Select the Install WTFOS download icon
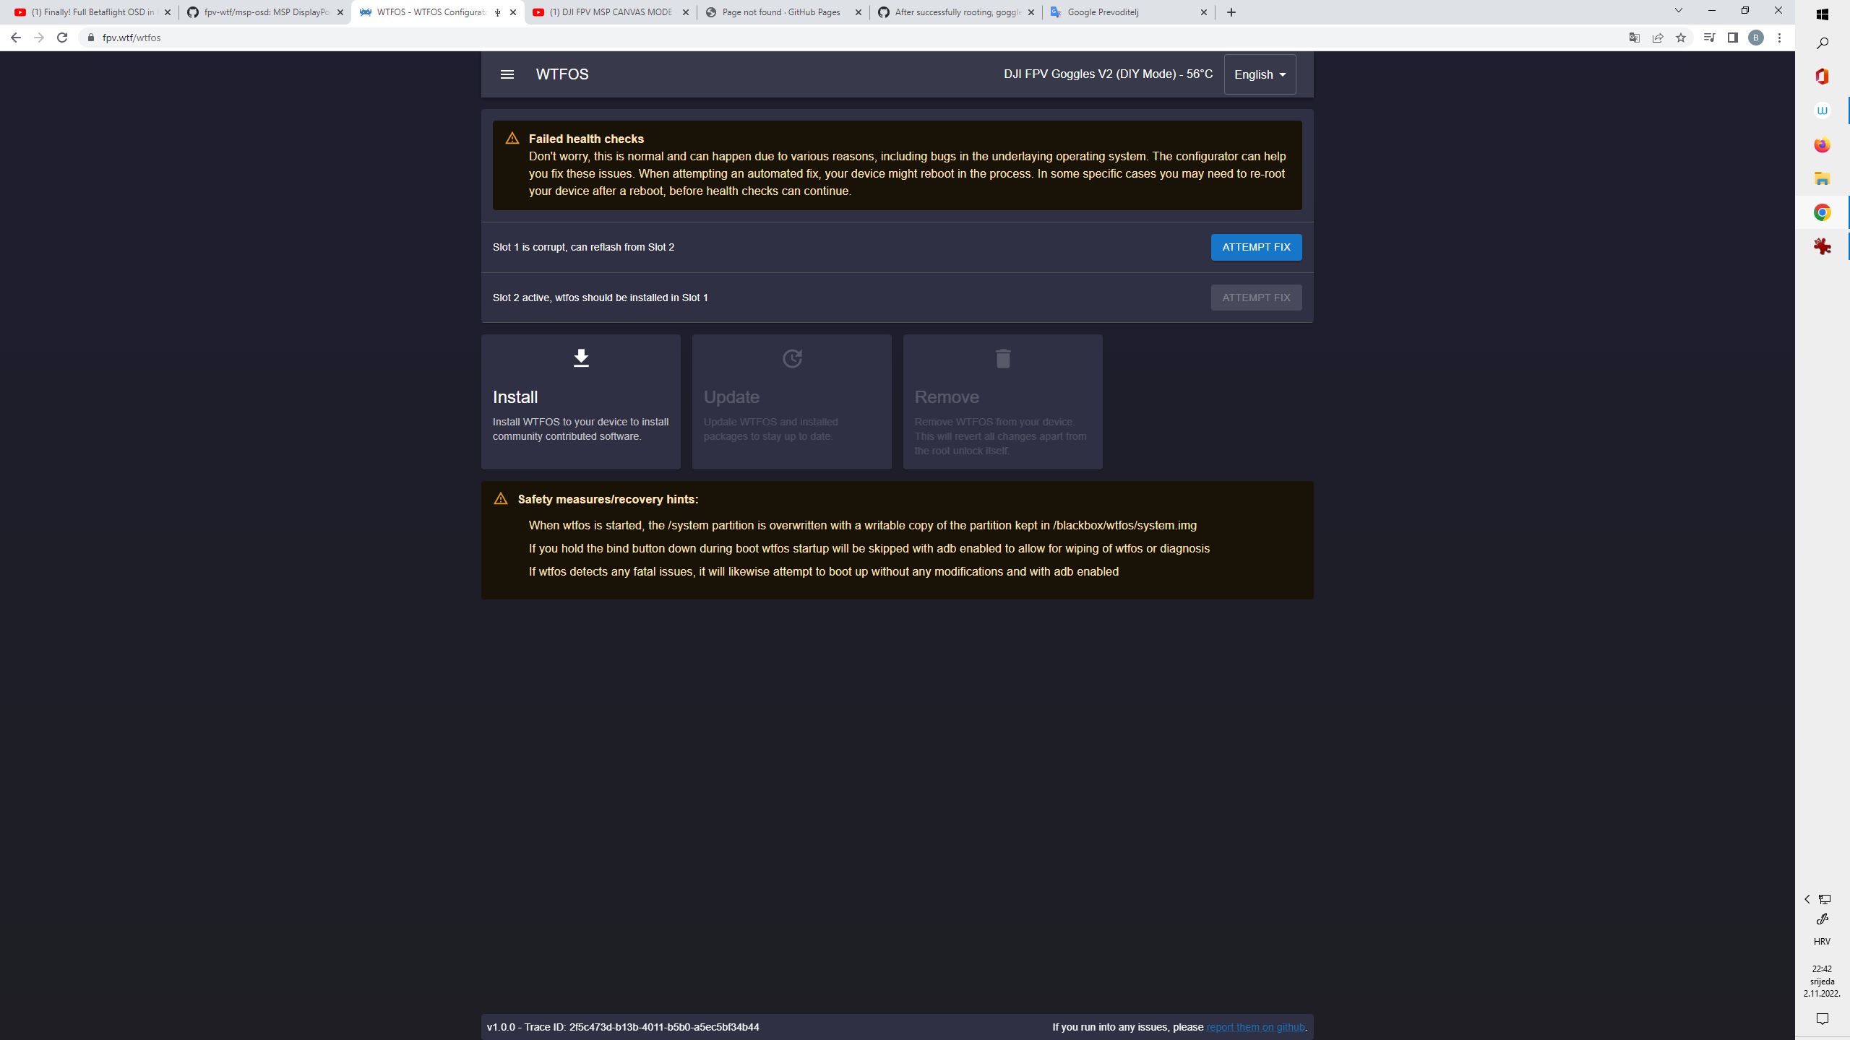 click(580, 357)
